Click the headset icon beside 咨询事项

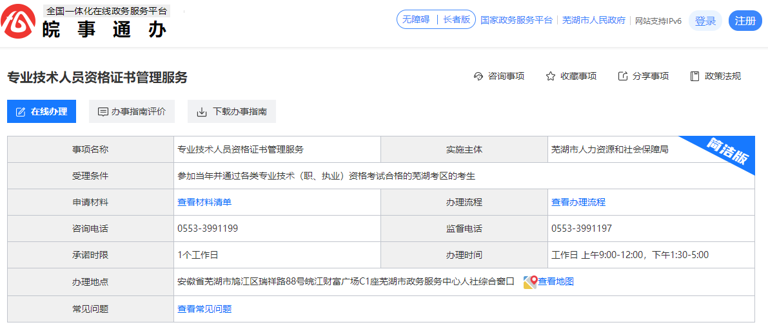coord(478,76)
